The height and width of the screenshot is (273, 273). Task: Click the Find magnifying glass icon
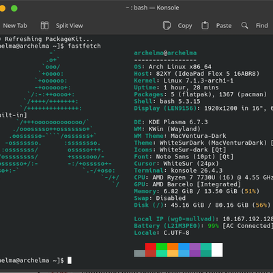click(244, 25)
